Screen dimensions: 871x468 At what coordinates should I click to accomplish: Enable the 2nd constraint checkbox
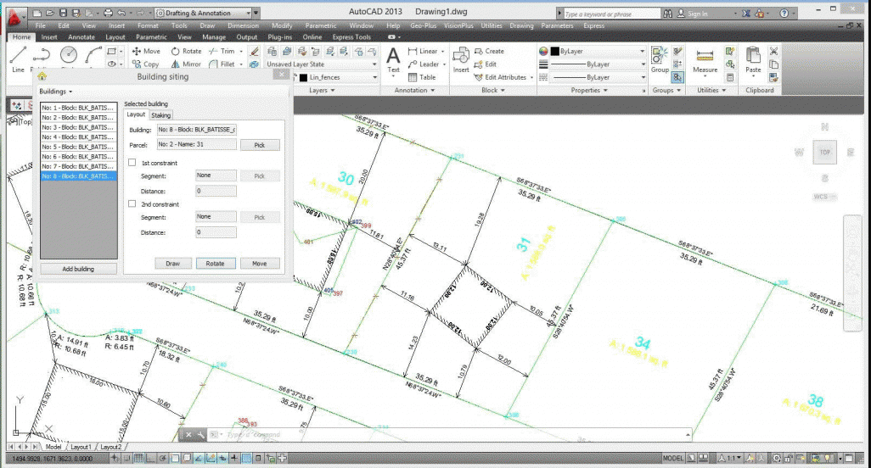click(x=132, y=203)
